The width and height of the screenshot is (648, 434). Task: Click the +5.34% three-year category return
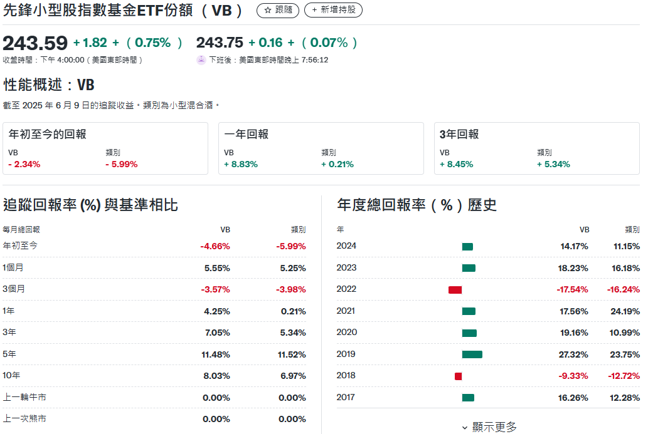tap(553, 164)
